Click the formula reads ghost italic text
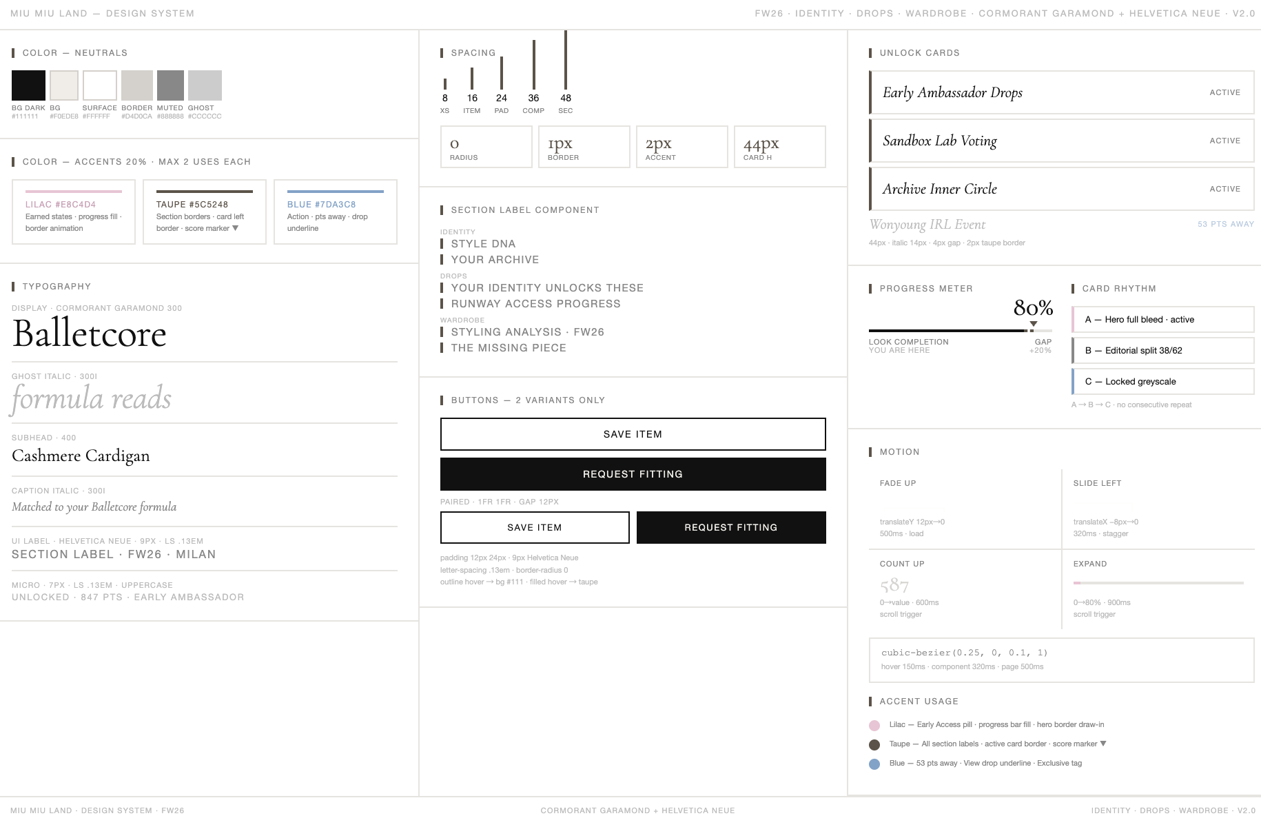1261x838 pixels. pos(91,398)
